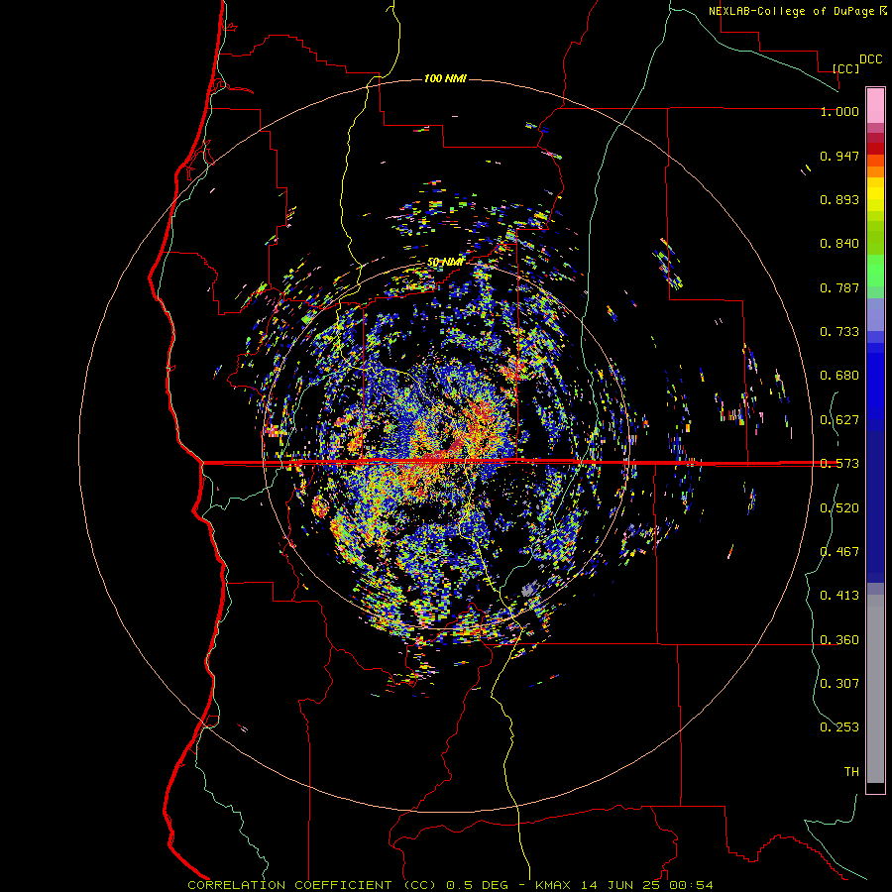Screen dimensions: 892x892
Task: Click the 100 NMI range ring label
Action: 445,78
